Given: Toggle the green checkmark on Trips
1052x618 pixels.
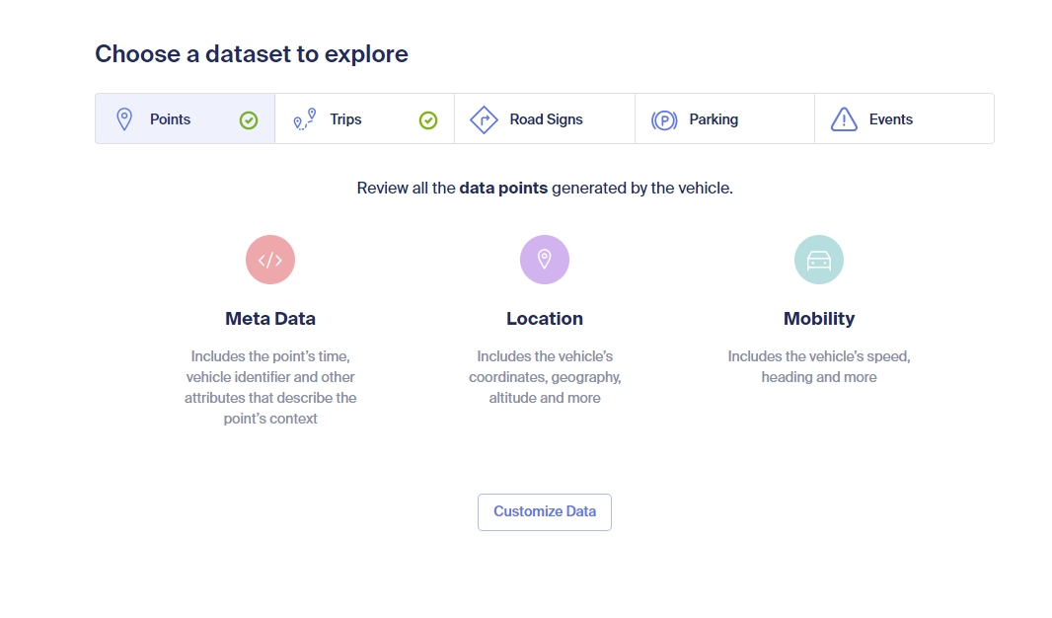Looking at the screenshot, I should pos(428,119).
